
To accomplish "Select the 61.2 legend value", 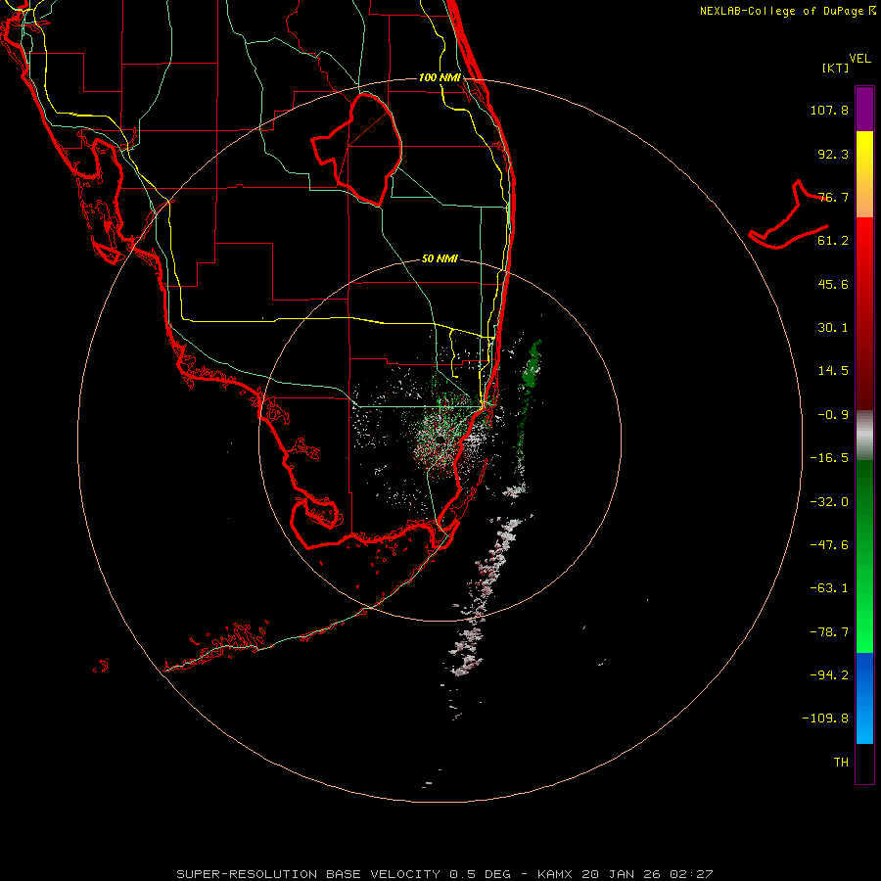I will [x=833, y=241].
